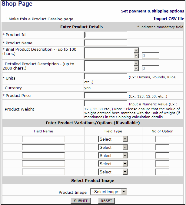This screenshot has height=205, width=186.
Task: Click the first No of Option box
Action: (x=162, y=139)
